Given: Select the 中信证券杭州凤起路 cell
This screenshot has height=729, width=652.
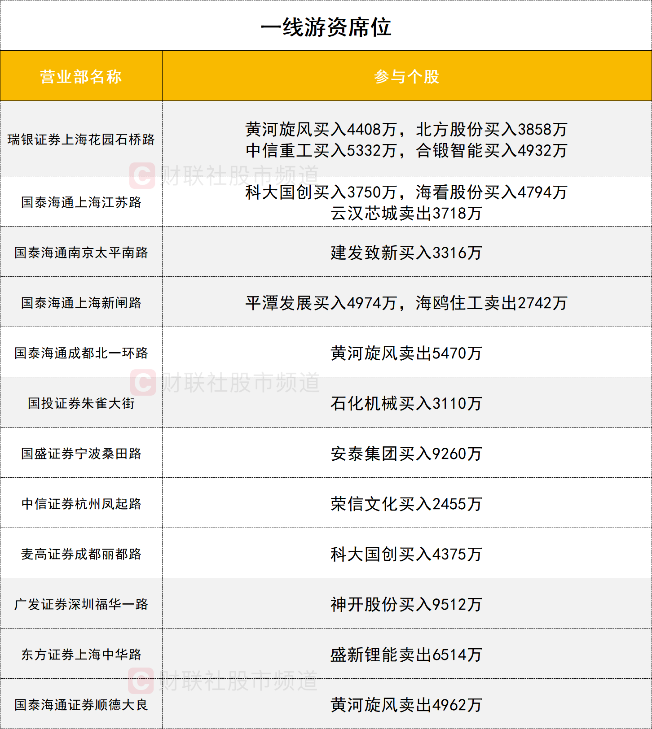Looking at the screenshot, I should coord(81,504).
